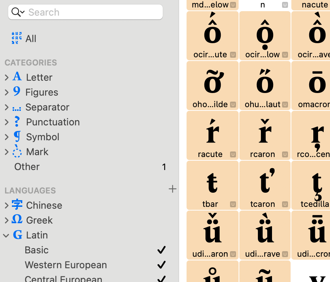Select the All glyphs grid icon
The height and width of the screenshot is (282, 330).
coord(17,38)
